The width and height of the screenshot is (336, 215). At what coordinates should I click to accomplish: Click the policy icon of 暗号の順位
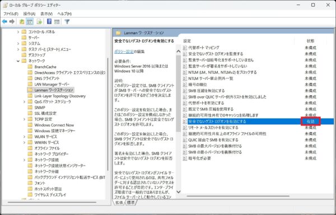(185, 85)
